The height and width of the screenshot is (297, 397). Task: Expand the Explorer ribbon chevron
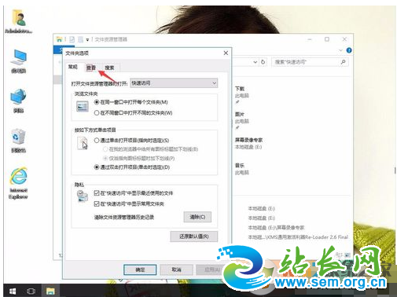340,50
